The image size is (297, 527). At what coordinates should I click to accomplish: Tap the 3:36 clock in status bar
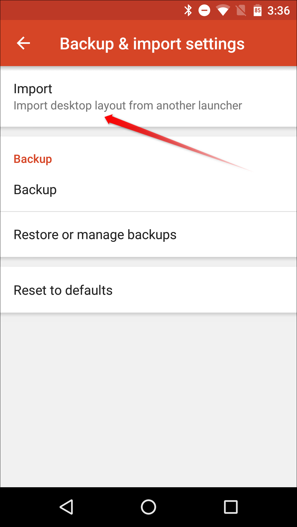(x=278, y=11)
